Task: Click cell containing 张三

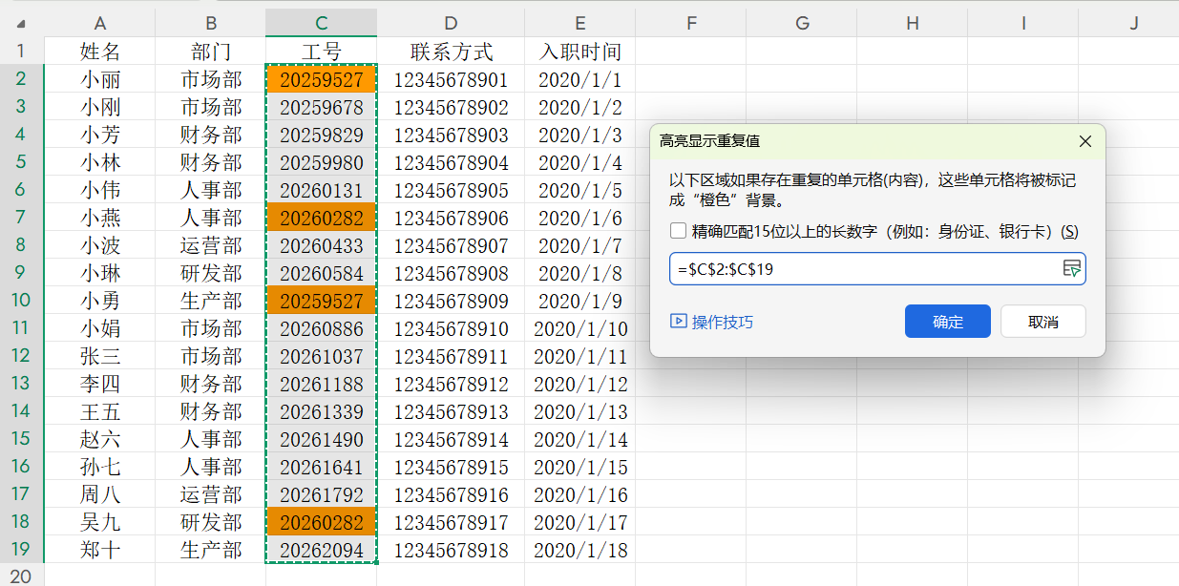Action: [99, 357]
